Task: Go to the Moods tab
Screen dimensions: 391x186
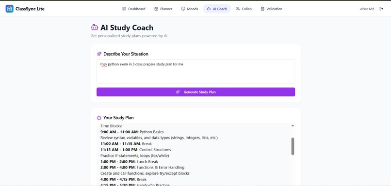Action: pyautogui.click(x=190, y=9)
